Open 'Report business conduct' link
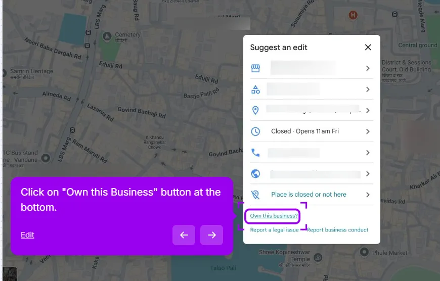The height and width of the screenshot is (281, 440). click(x=337, y=229)
